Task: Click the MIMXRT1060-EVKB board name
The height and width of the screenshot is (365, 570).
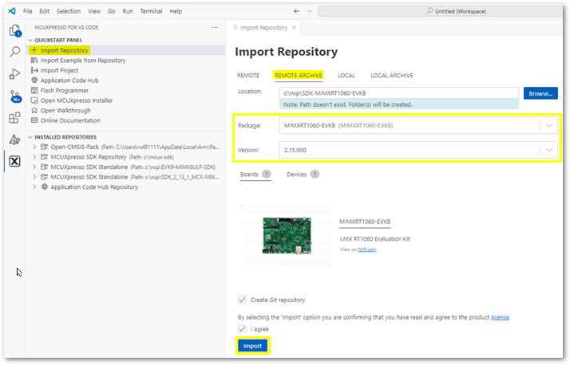Action: tap(365, 222)
